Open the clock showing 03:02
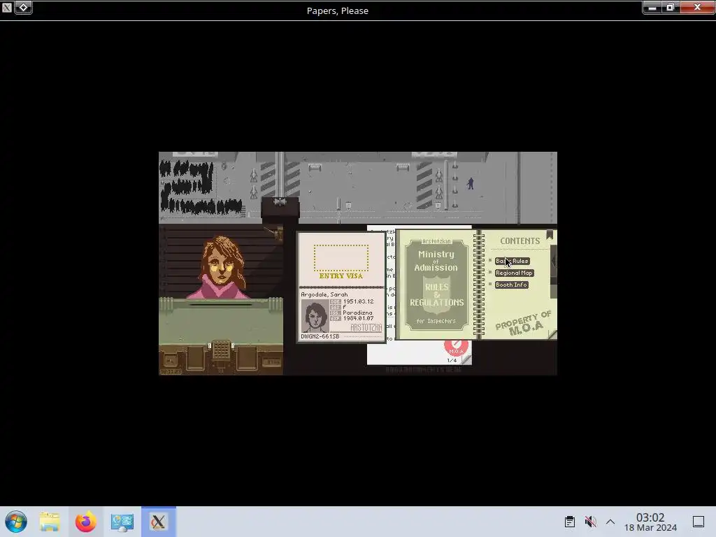The width and height of the screenshot is (716, 537). coord(650,522)
